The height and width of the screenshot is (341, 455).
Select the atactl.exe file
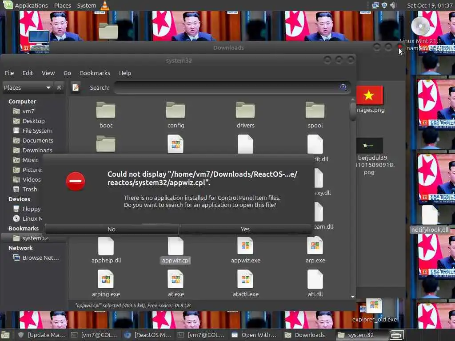point(245,284)
